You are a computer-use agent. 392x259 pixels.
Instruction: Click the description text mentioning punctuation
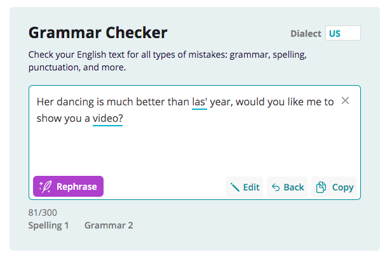[x=168, y=61]
